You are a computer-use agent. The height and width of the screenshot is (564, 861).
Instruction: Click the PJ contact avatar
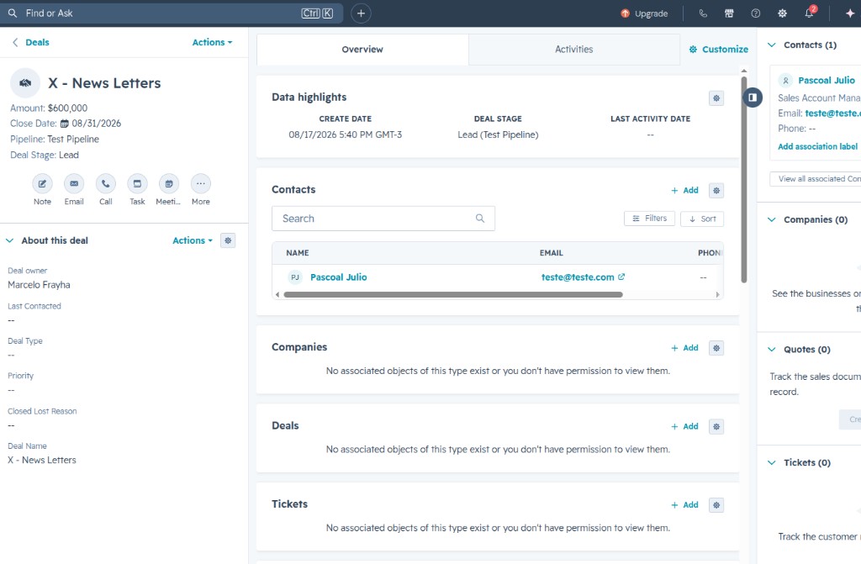click(295, 277)
